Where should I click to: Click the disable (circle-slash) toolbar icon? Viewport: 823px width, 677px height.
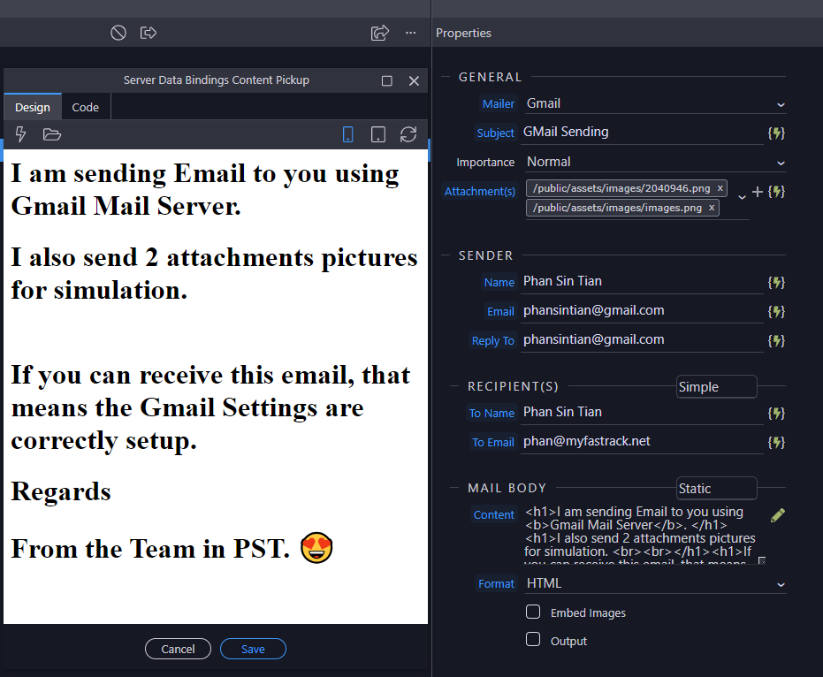118,33
